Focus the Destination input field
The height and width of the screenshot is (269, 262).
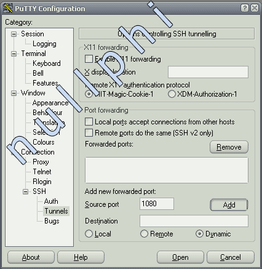[x=194, y=221]
